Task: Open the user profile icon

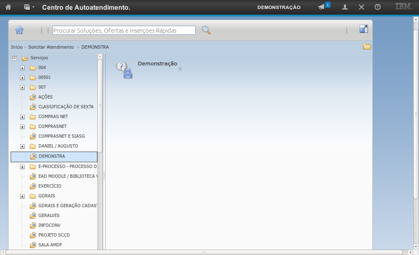Action: click(x=345, y=7)
